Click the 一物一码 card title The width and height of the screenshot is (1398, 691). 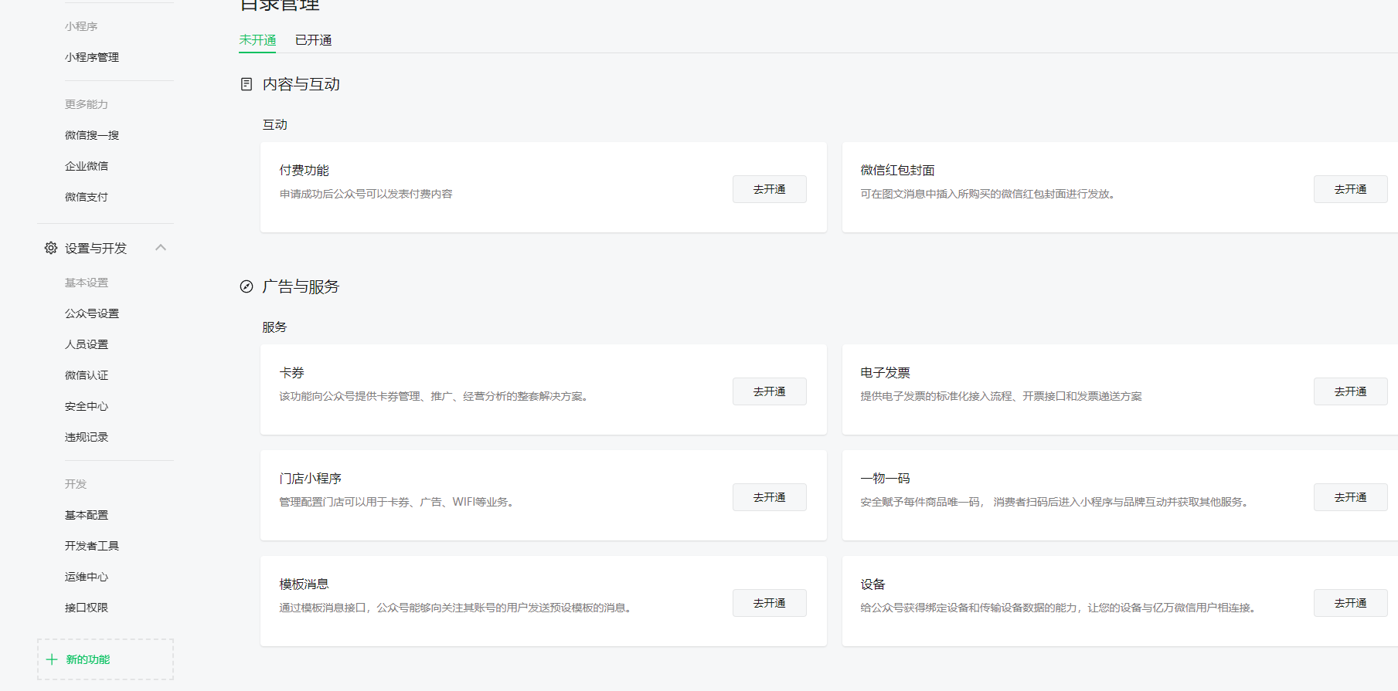tap(886, 478)
